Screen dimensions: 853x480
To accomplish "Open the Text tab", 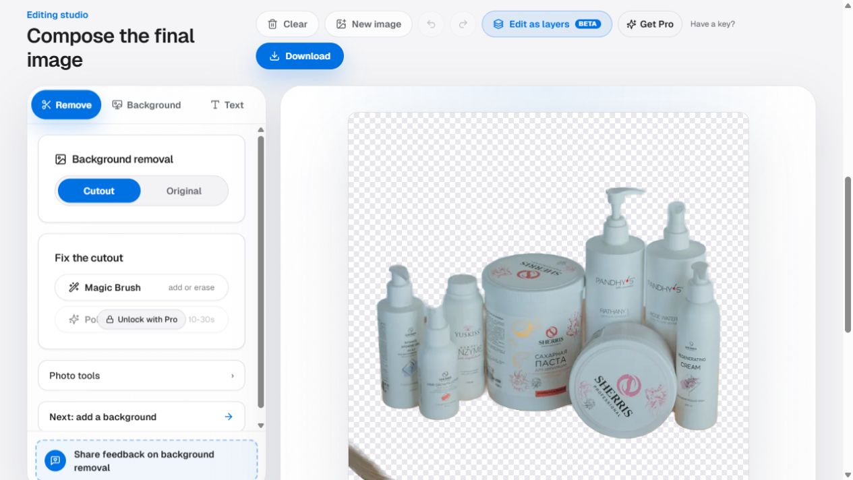I will 227,105.
